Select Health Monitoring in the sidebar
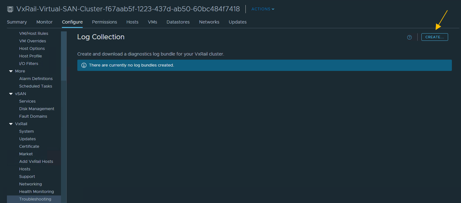The width and height of the screenshot is (461, 203). click(x=37, y=191)
